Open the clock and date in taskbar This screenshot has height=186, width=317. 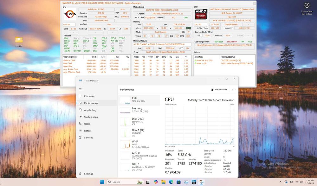(x=309, y=182)
